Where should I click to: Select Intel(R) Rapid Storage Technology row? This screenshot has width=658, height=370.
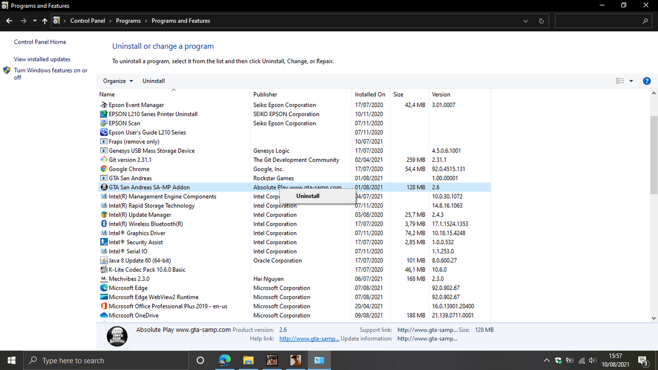[x=294, y=206]
